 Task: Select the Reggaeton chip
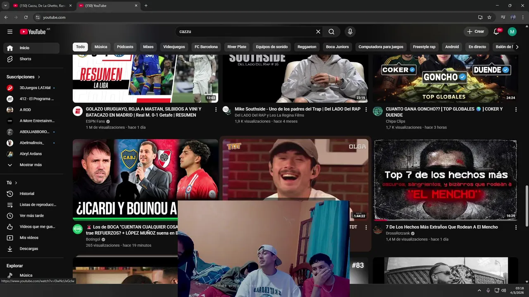[x=307, y=47]
